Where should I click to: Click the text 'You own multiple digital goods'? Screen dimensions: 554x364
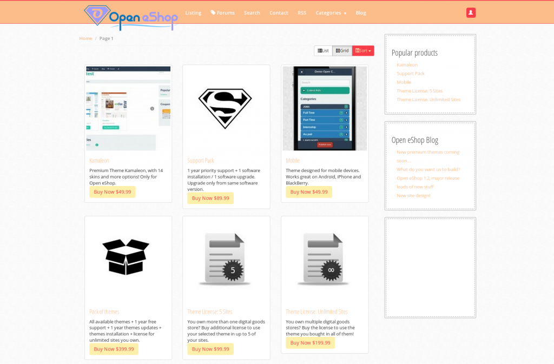tap(320, 328)
